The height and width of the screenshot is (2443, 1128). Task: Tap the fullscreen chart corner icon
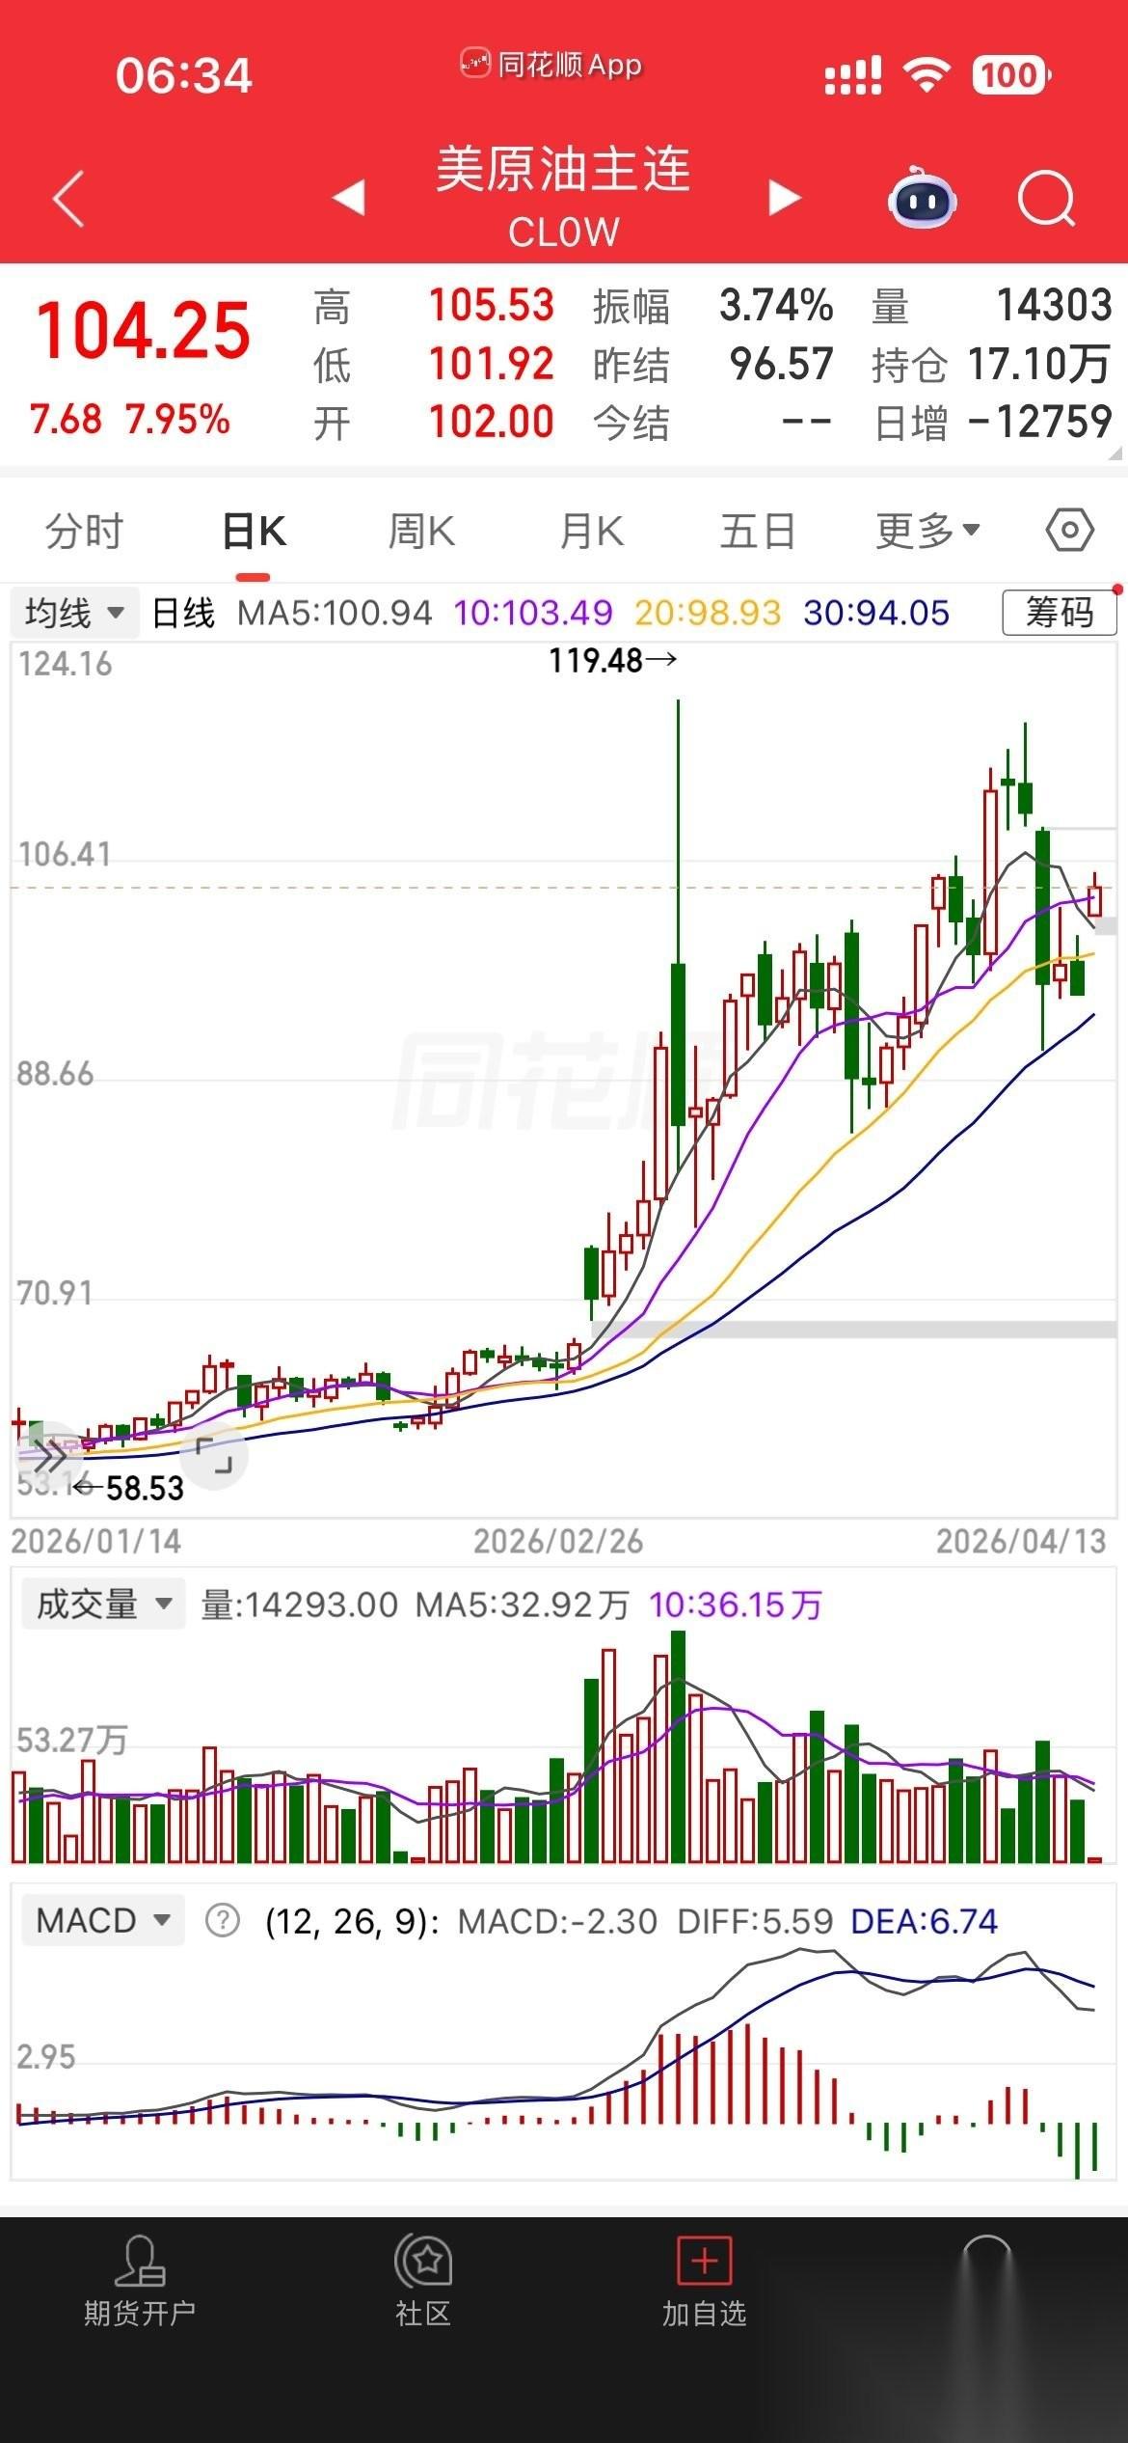(x=213, y=1455)
